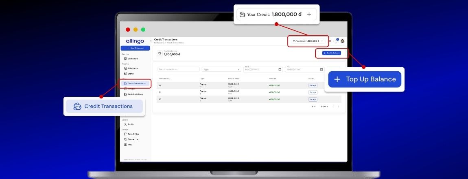Select the row with Reference ID 21
The image size is (468, 179).
pyautogui.click(x=249, y=92)
